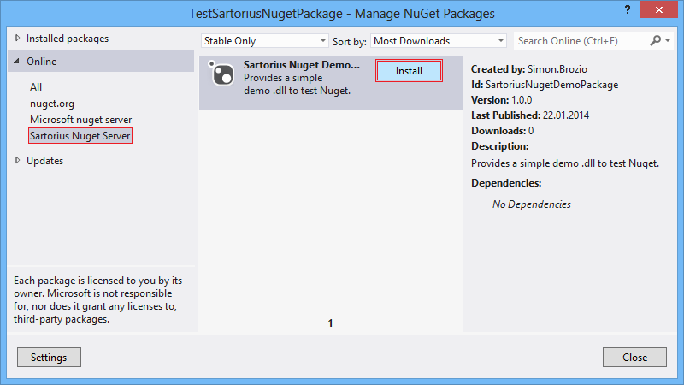Focus the Search Online input field

(581, 40)
